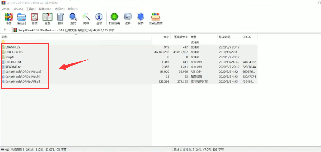Click the FOR ERRORS folder icon

pos(3,52)
